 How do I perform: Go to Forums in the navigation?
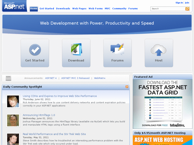pyautogui.click(x=133, y=9)
